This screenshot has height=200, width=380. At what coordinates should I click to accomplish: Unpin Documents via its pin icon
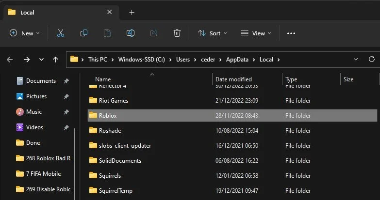[x=66, y=81]
